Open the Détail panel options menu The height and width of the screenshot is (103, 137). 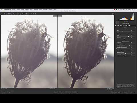pos(136,27)
